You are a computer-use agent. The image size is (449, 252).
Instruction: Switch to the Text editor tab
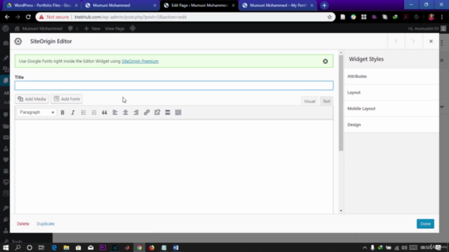coord(326,101)
